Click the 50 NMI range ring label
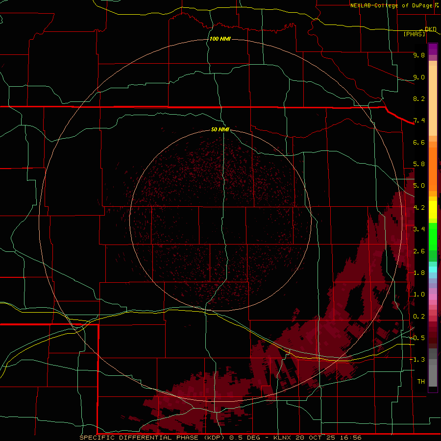Image resolution: width=441 pixels, height=441 pixels. pyautogui.click(x=220, y=129)
